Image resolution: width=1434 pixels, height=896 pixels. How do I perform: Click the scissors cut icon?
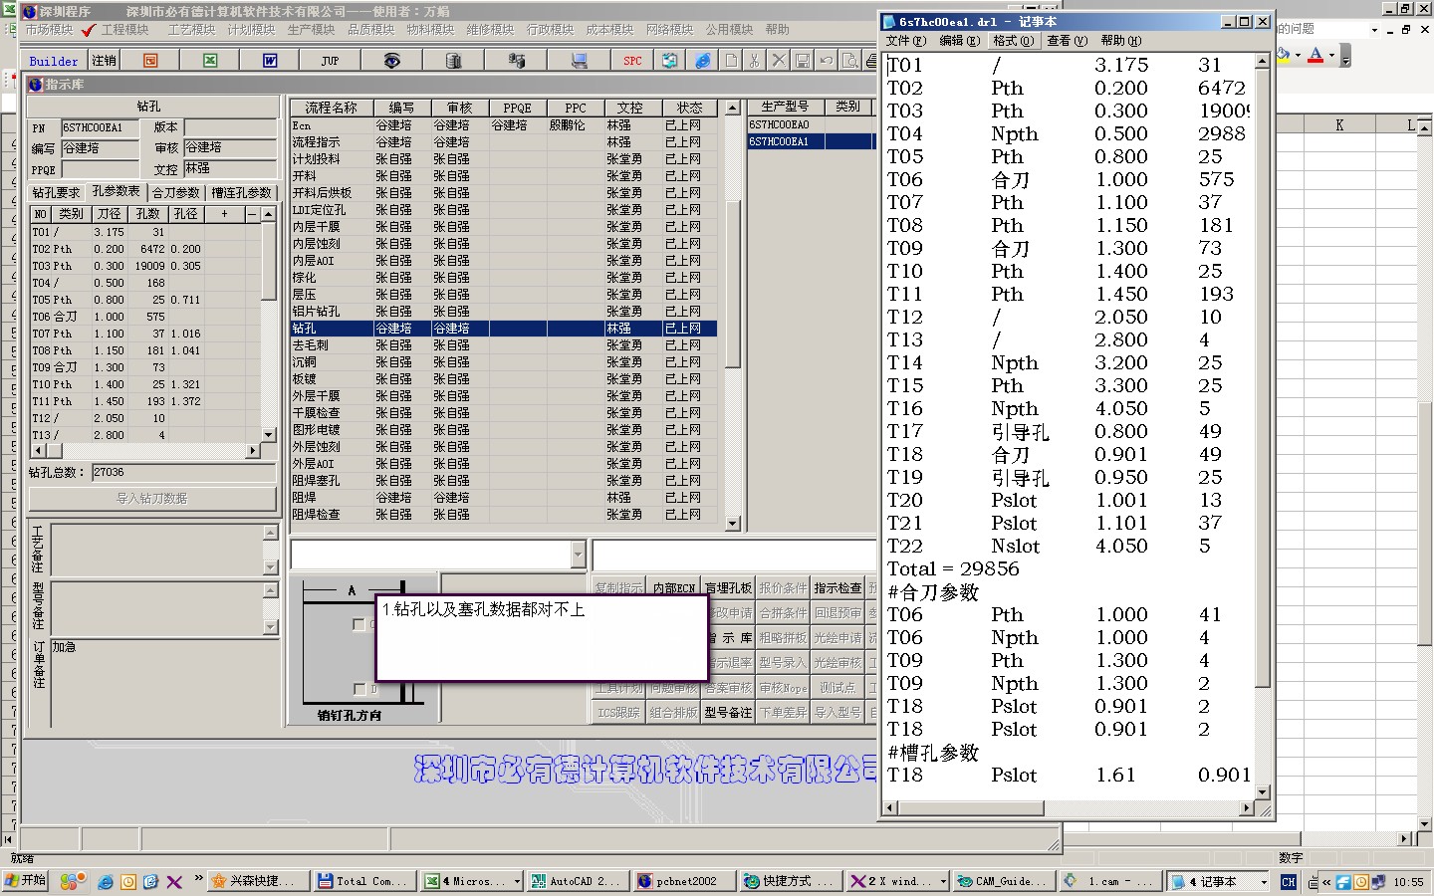click(x=755, y=61)
